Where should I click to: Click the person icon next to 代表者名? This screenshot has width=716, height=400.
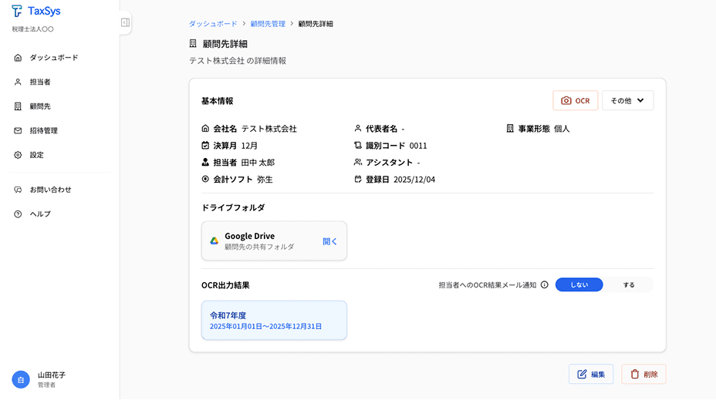(x=358, y=129)
